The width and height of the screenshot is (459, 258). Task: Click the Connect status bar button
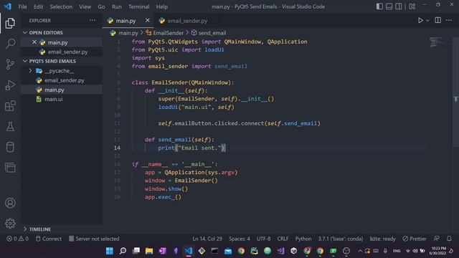(49, 239)
